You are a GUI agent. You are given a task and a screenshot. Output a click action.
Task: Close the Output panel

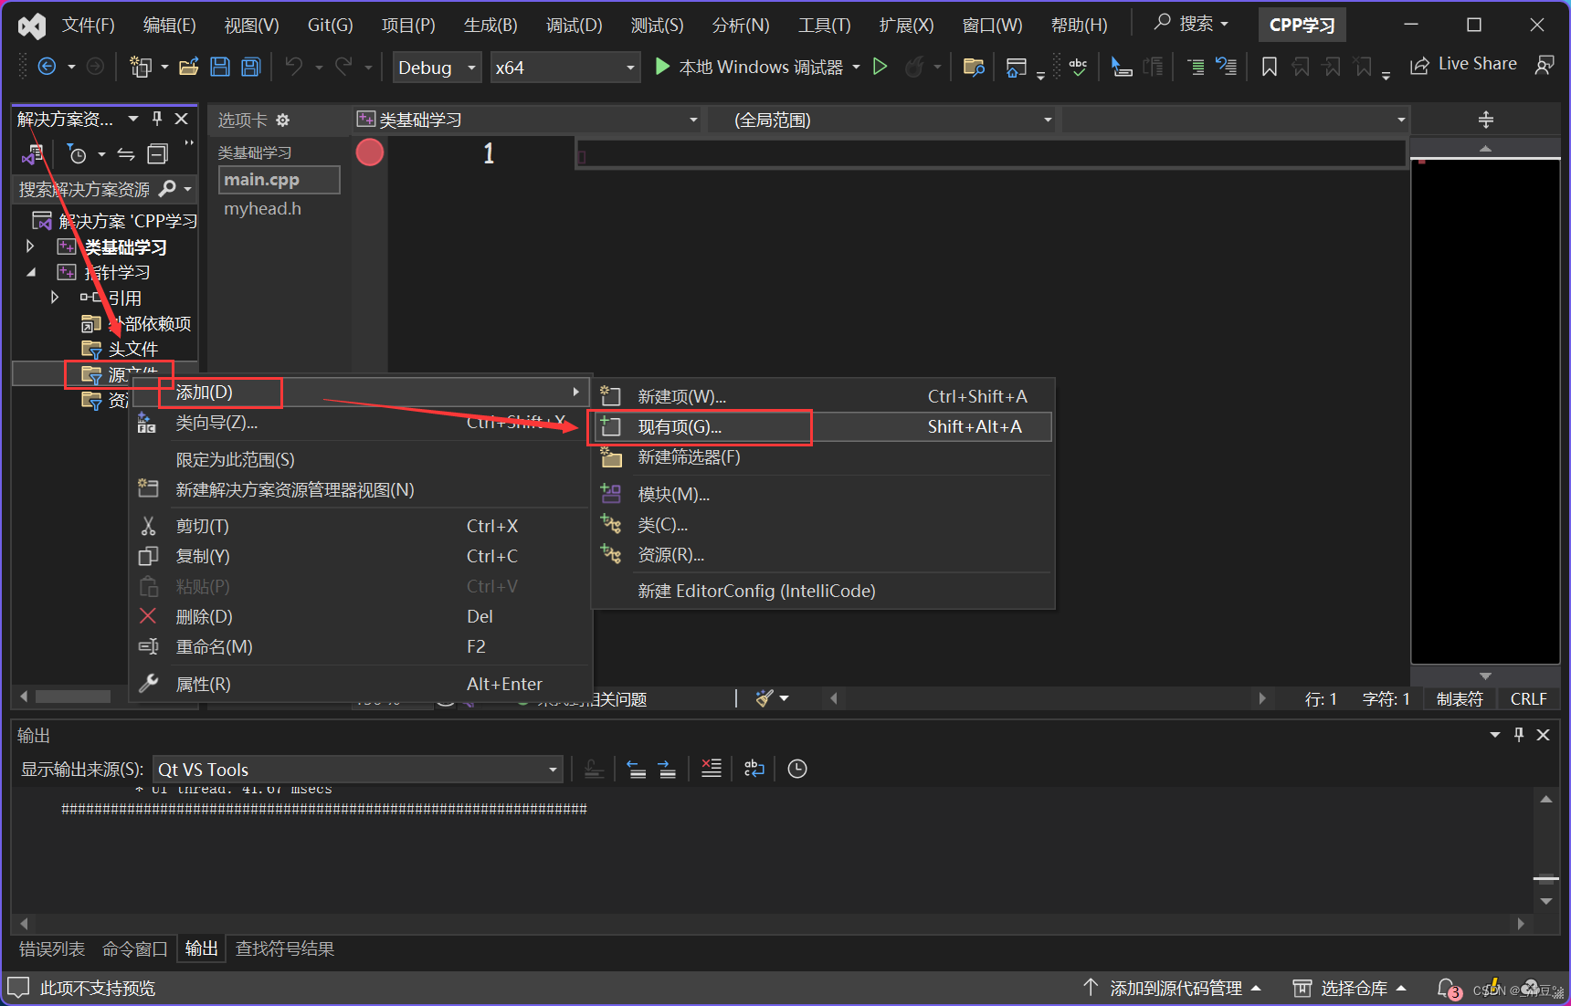(x=1543, y=735)
